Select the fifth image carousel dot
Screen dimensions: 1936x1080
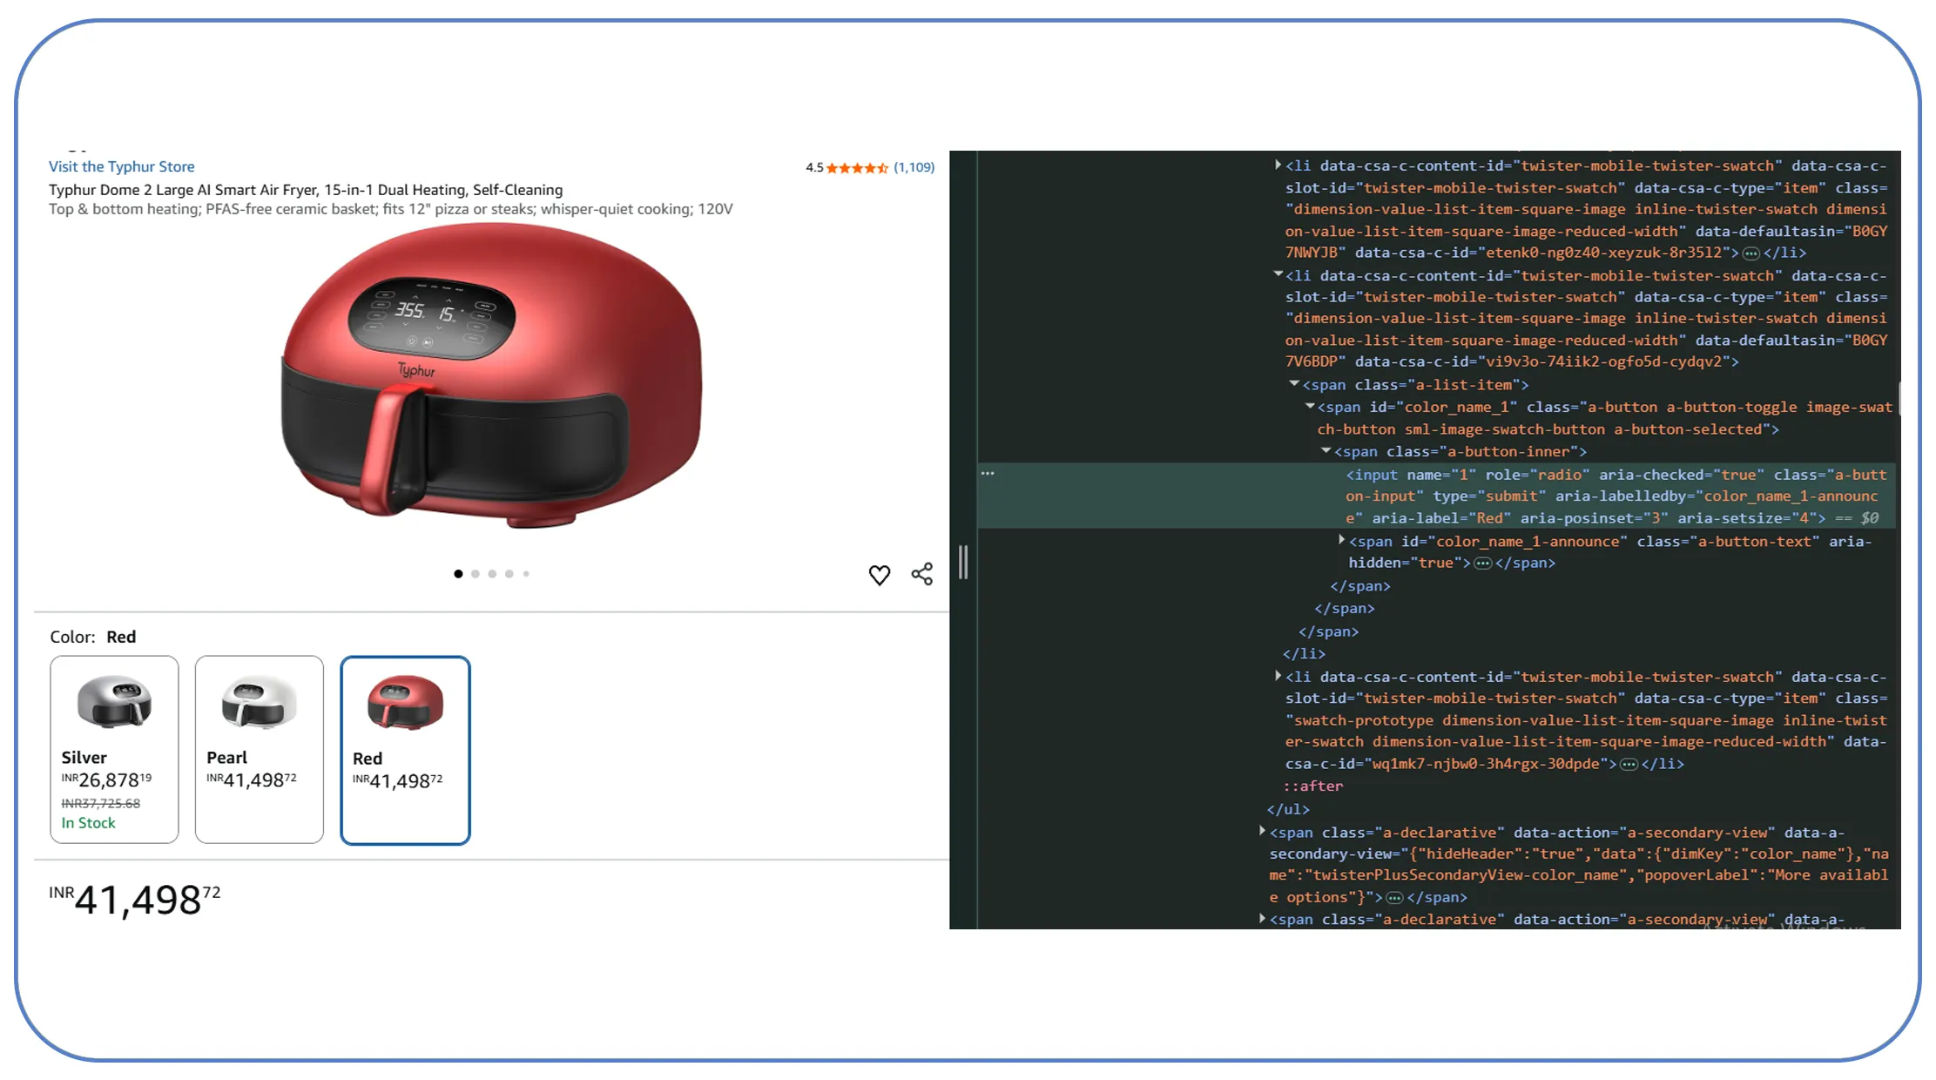click(526, 574)
